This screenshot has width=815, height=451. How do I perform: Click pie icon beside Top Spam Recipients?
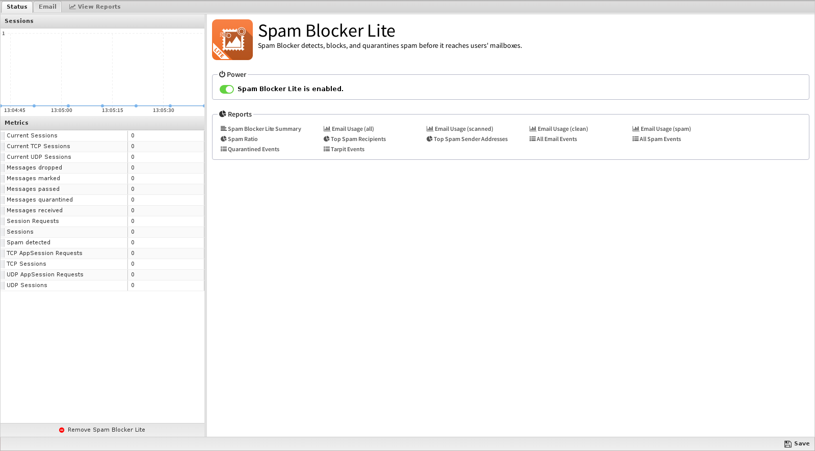[x=326, y=139]
